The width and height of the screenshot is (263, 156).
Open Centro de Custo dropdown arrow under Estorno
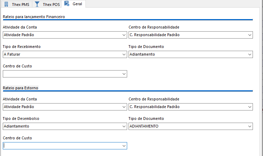click(124, 146)
